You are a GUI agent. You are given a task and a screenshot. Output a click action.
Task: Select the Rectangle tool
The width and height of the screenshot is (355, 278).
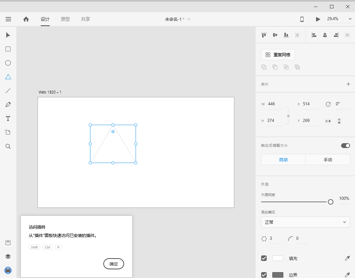point(8,49)
